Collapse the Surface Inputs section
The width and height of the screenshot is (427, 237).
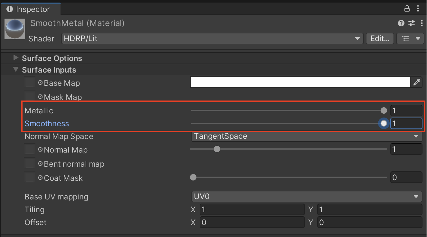pos(15,70)
